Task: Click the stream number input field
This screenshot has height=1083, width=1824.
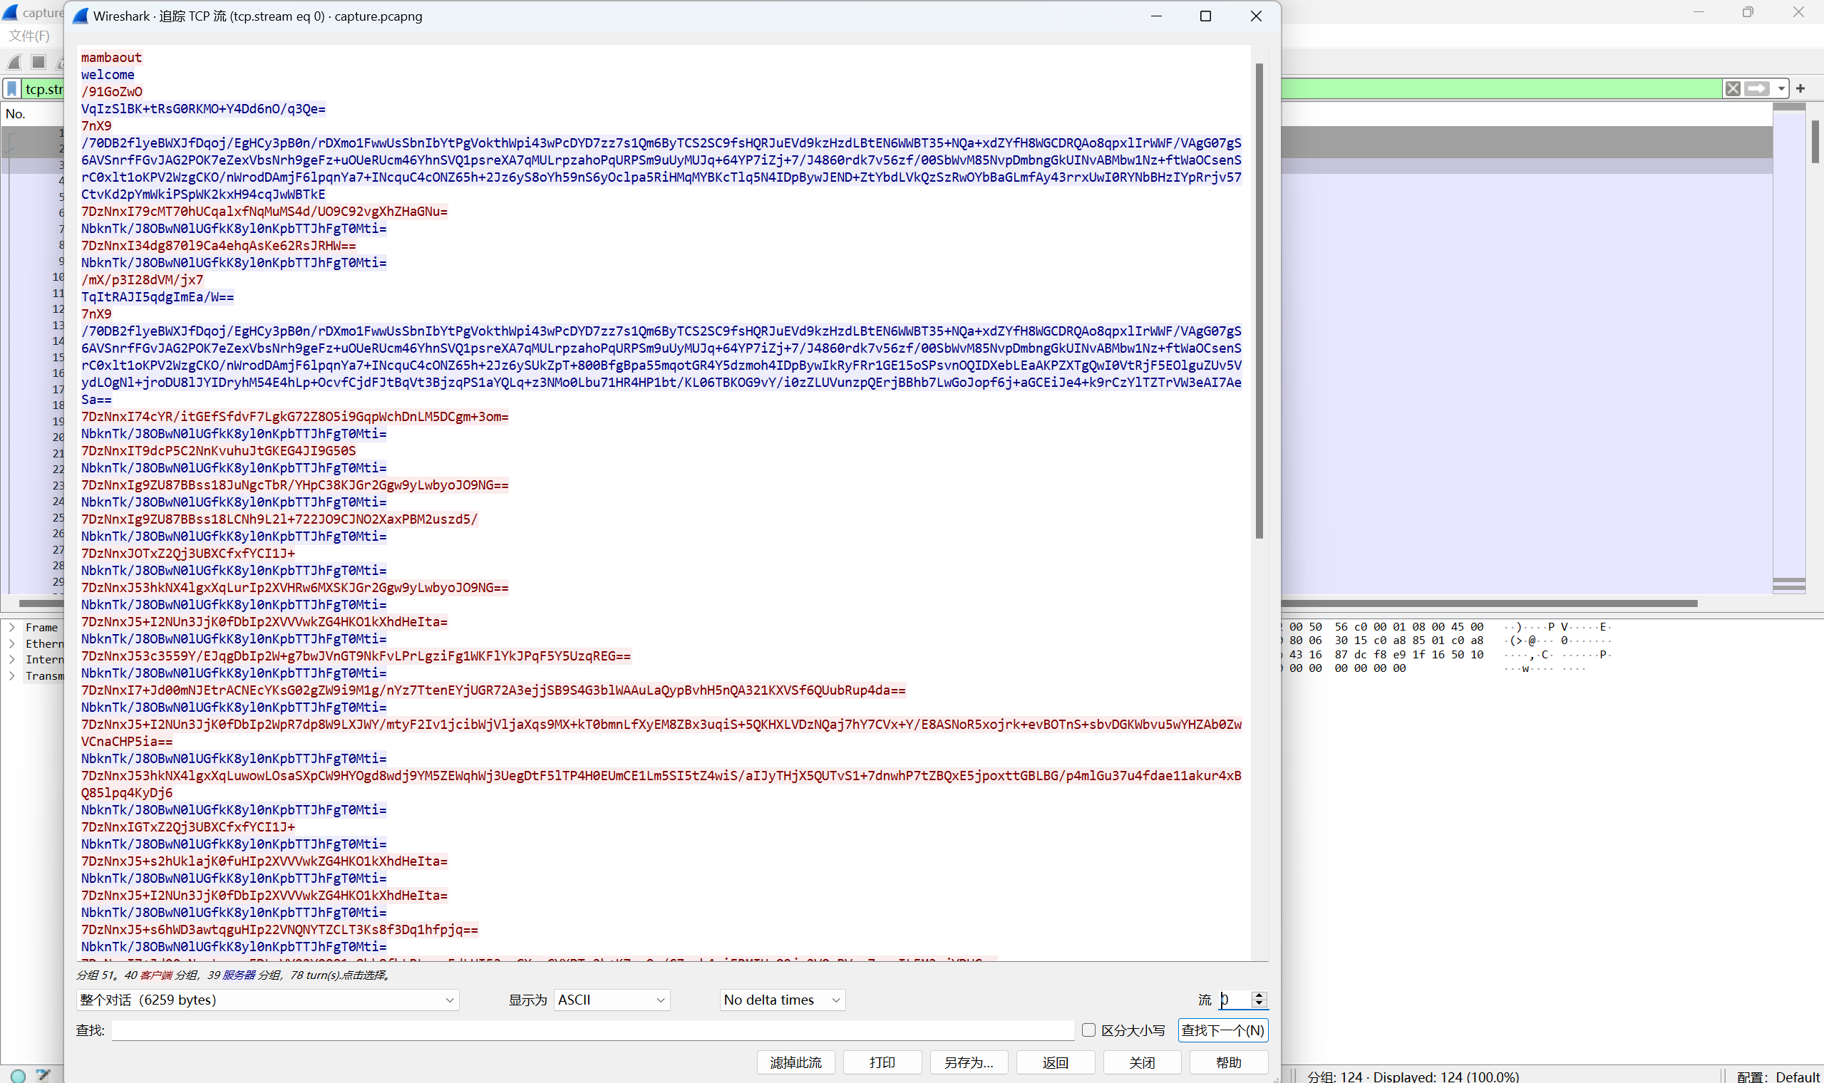Action: coord(1235,1000)
